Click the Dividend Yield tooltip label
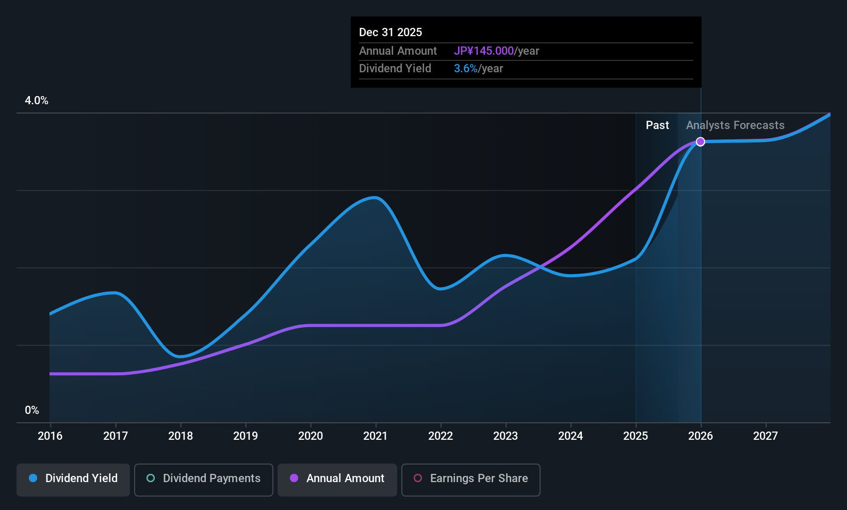Viewport: 847px width, 510px height. pos(395,69)
